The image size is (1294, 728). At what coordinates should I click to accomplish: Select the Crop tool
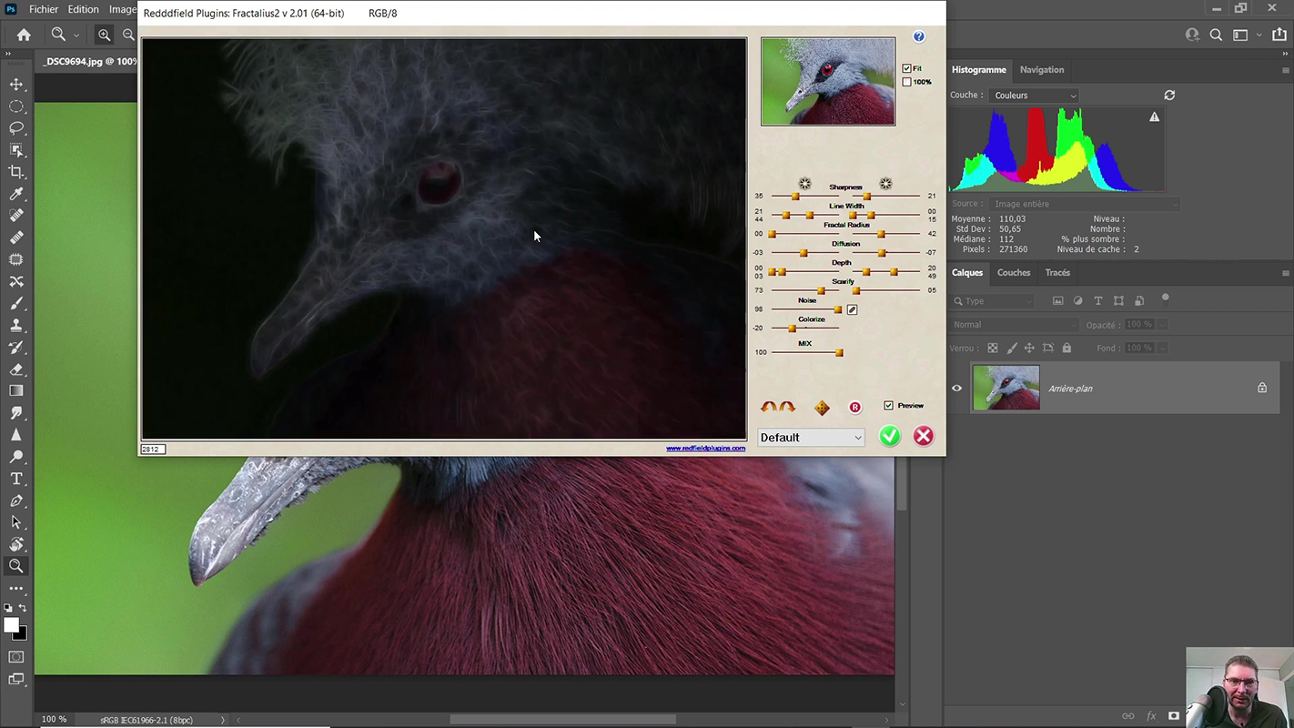(16, 172)
